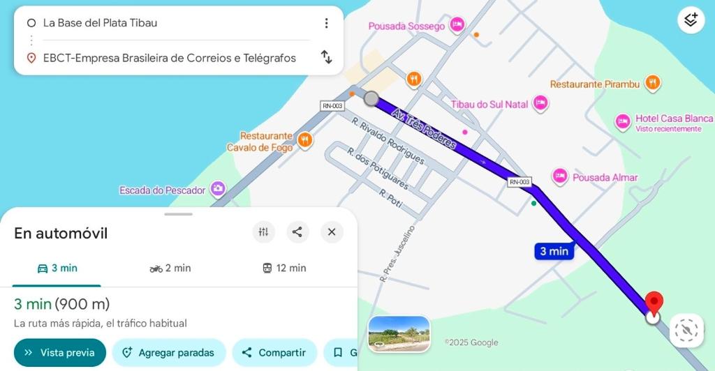Image resolution: width=715 pixels, height=371 pixels.
Task: Select the car travel mode tab
Action: 57,268
